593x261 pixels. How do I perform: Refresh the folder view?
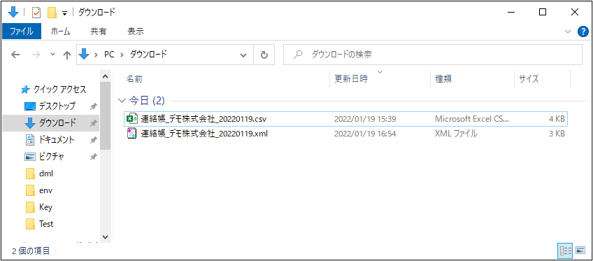(x=264, y=55)
